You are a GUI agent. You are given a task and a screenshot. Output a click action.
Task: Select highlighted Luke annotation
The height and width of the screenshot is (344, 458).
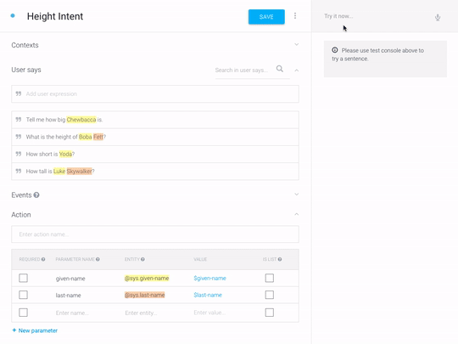coord(59,171)
